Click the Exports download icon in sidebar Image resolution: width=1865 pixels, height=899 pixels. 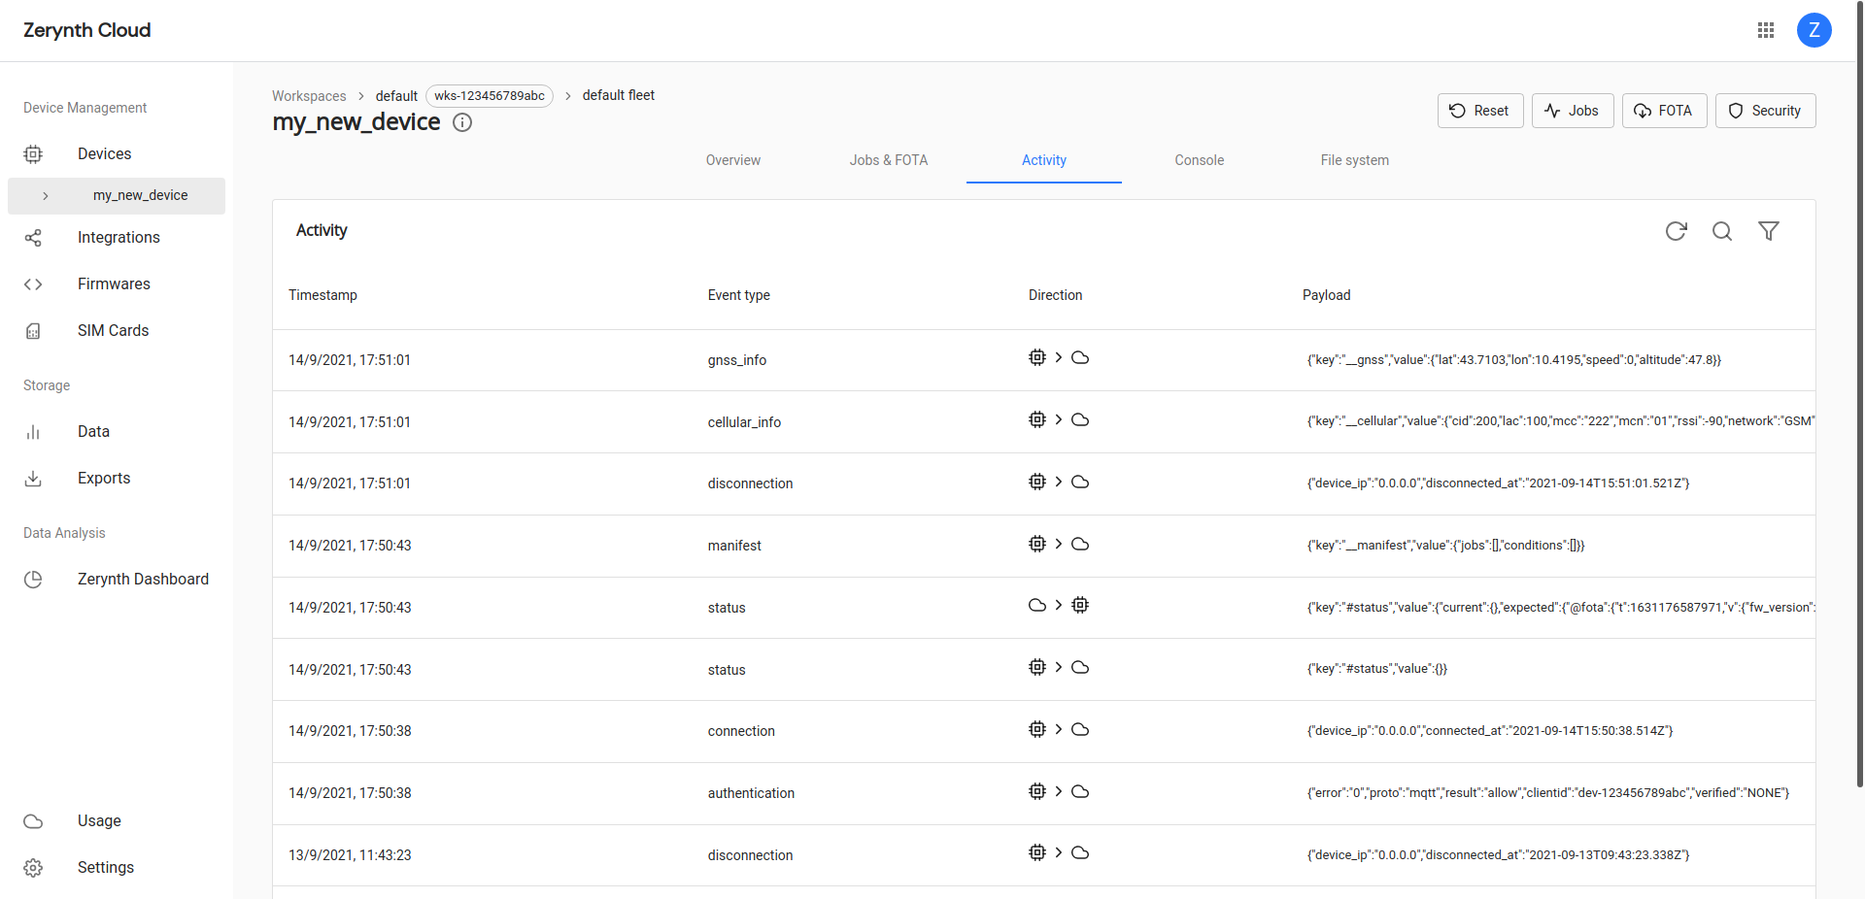coord(33,478)
